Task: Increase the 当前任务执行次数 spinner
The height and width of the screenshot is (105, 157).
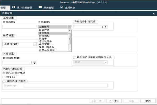Action: point(105,26)
